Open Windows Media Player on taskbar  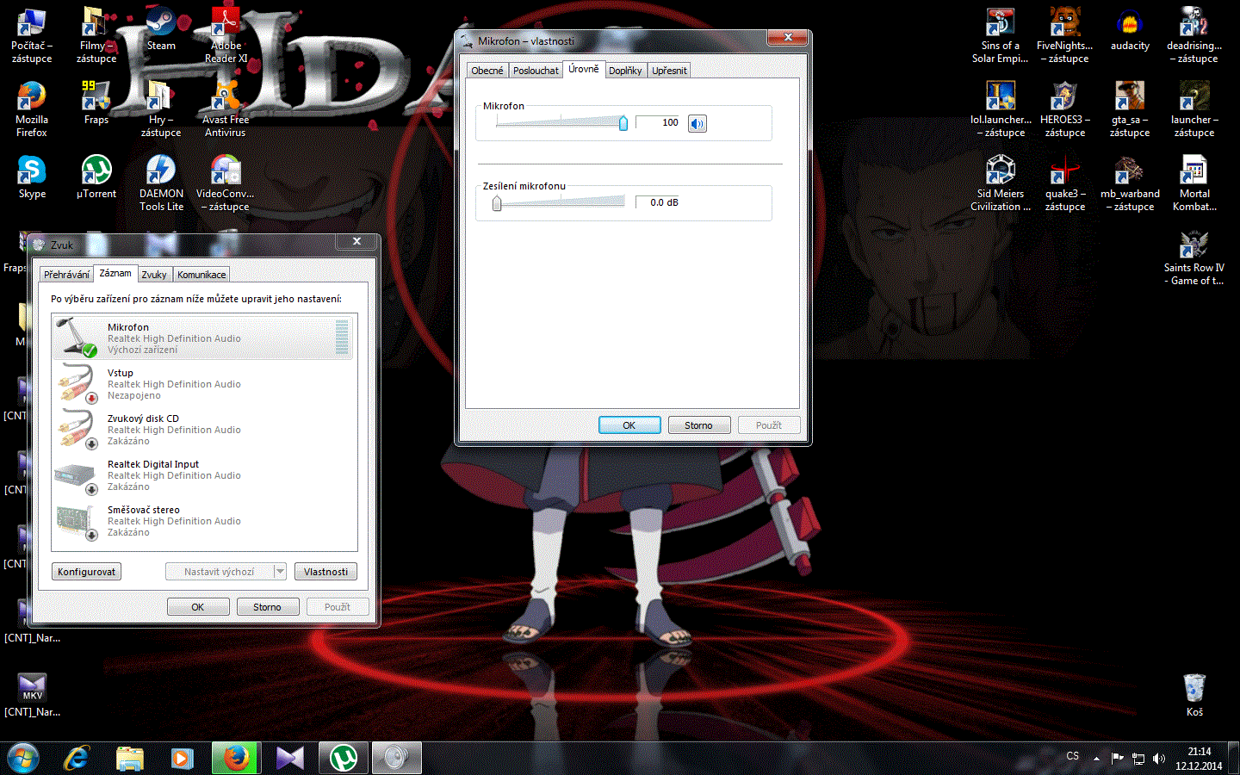(x=182, y=759)
